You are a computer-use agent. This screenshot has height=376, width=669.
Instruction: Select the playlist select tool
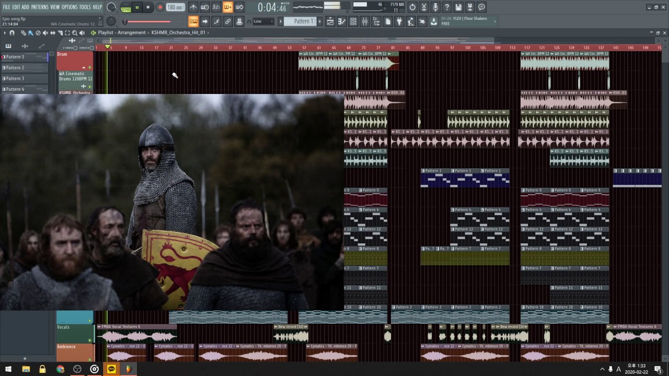coord(67,33)
